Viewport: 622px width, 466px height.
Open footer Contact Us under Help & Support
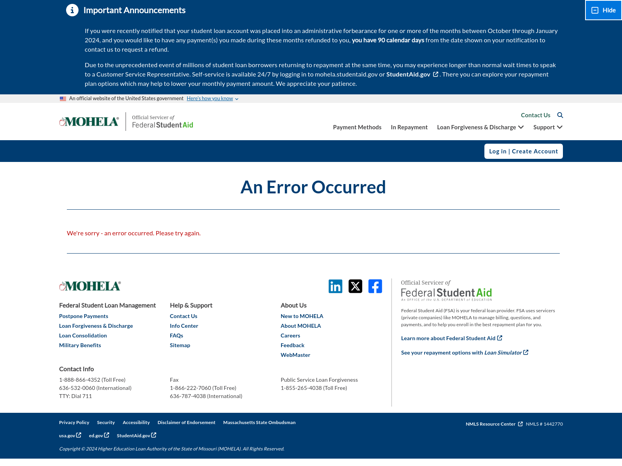point(183,316)
